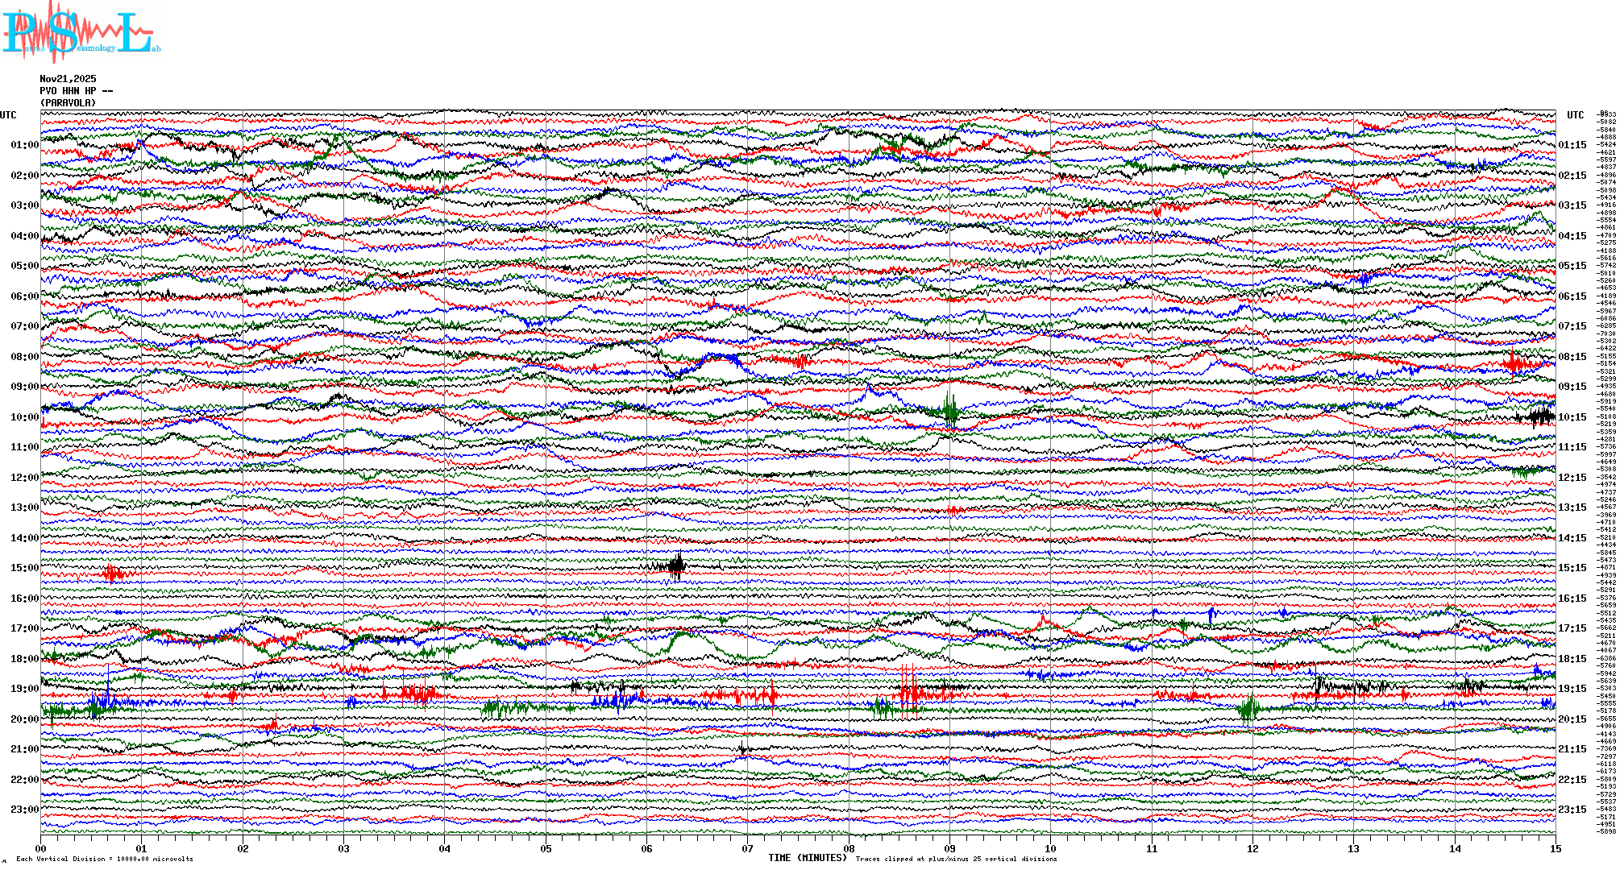Click minute 12 on the bottom axis
This screenshot has width=1620, height=870.
pos(1252,848)
